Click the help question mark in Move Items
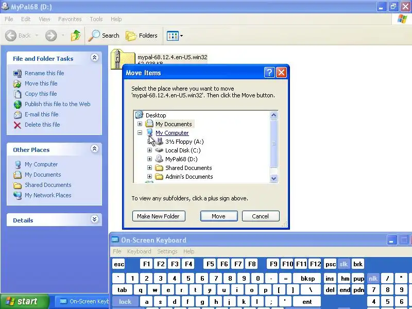 pyautogui.click(x=269, y=73)
